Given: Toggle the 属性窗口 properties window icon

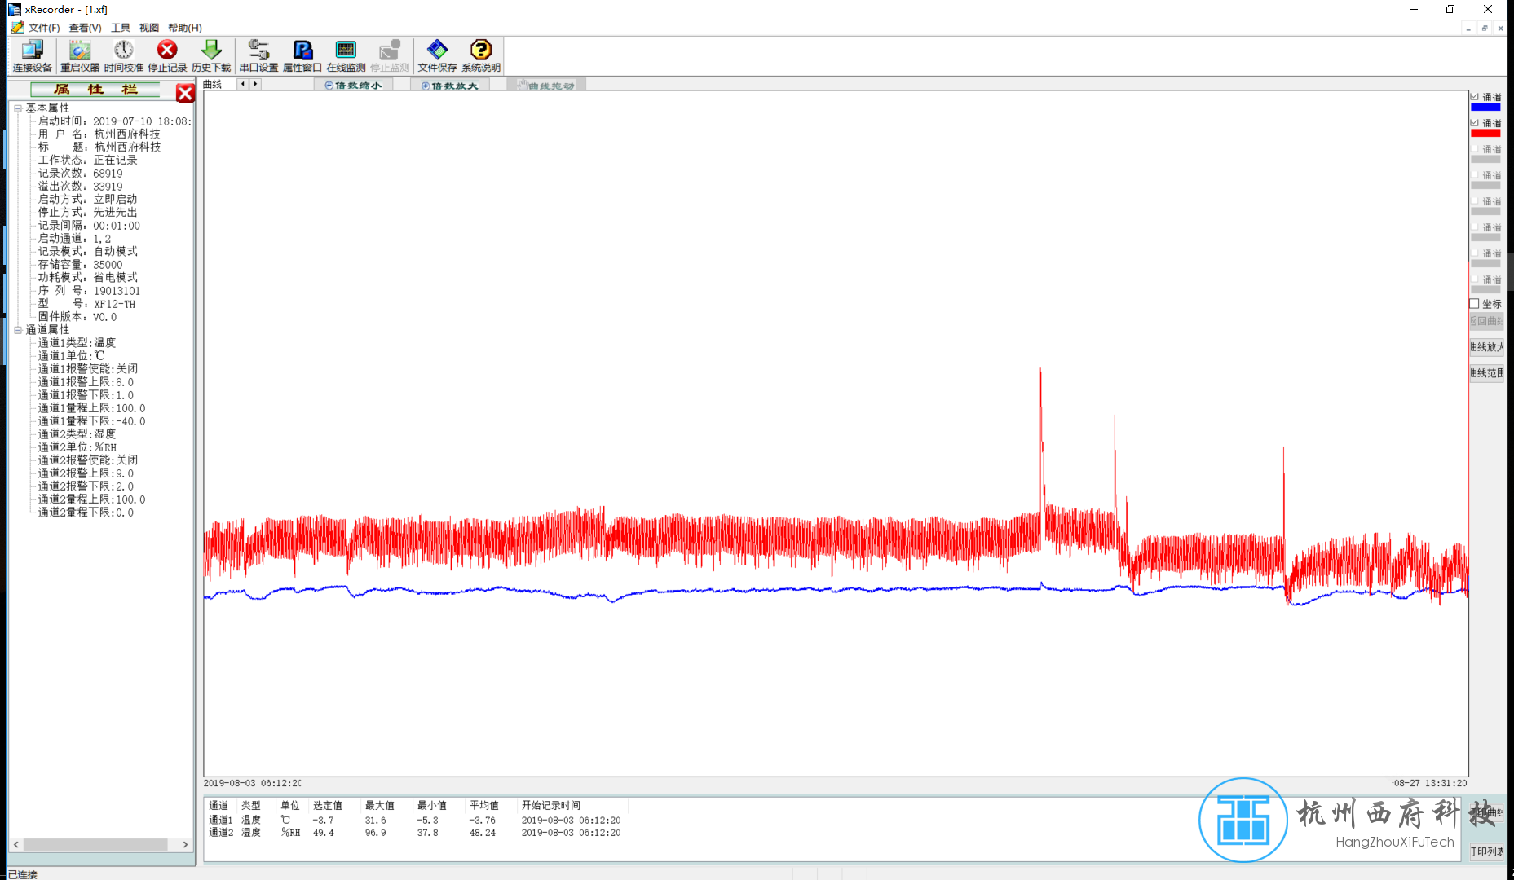Looking at the screenshot, I should point(302,55).
